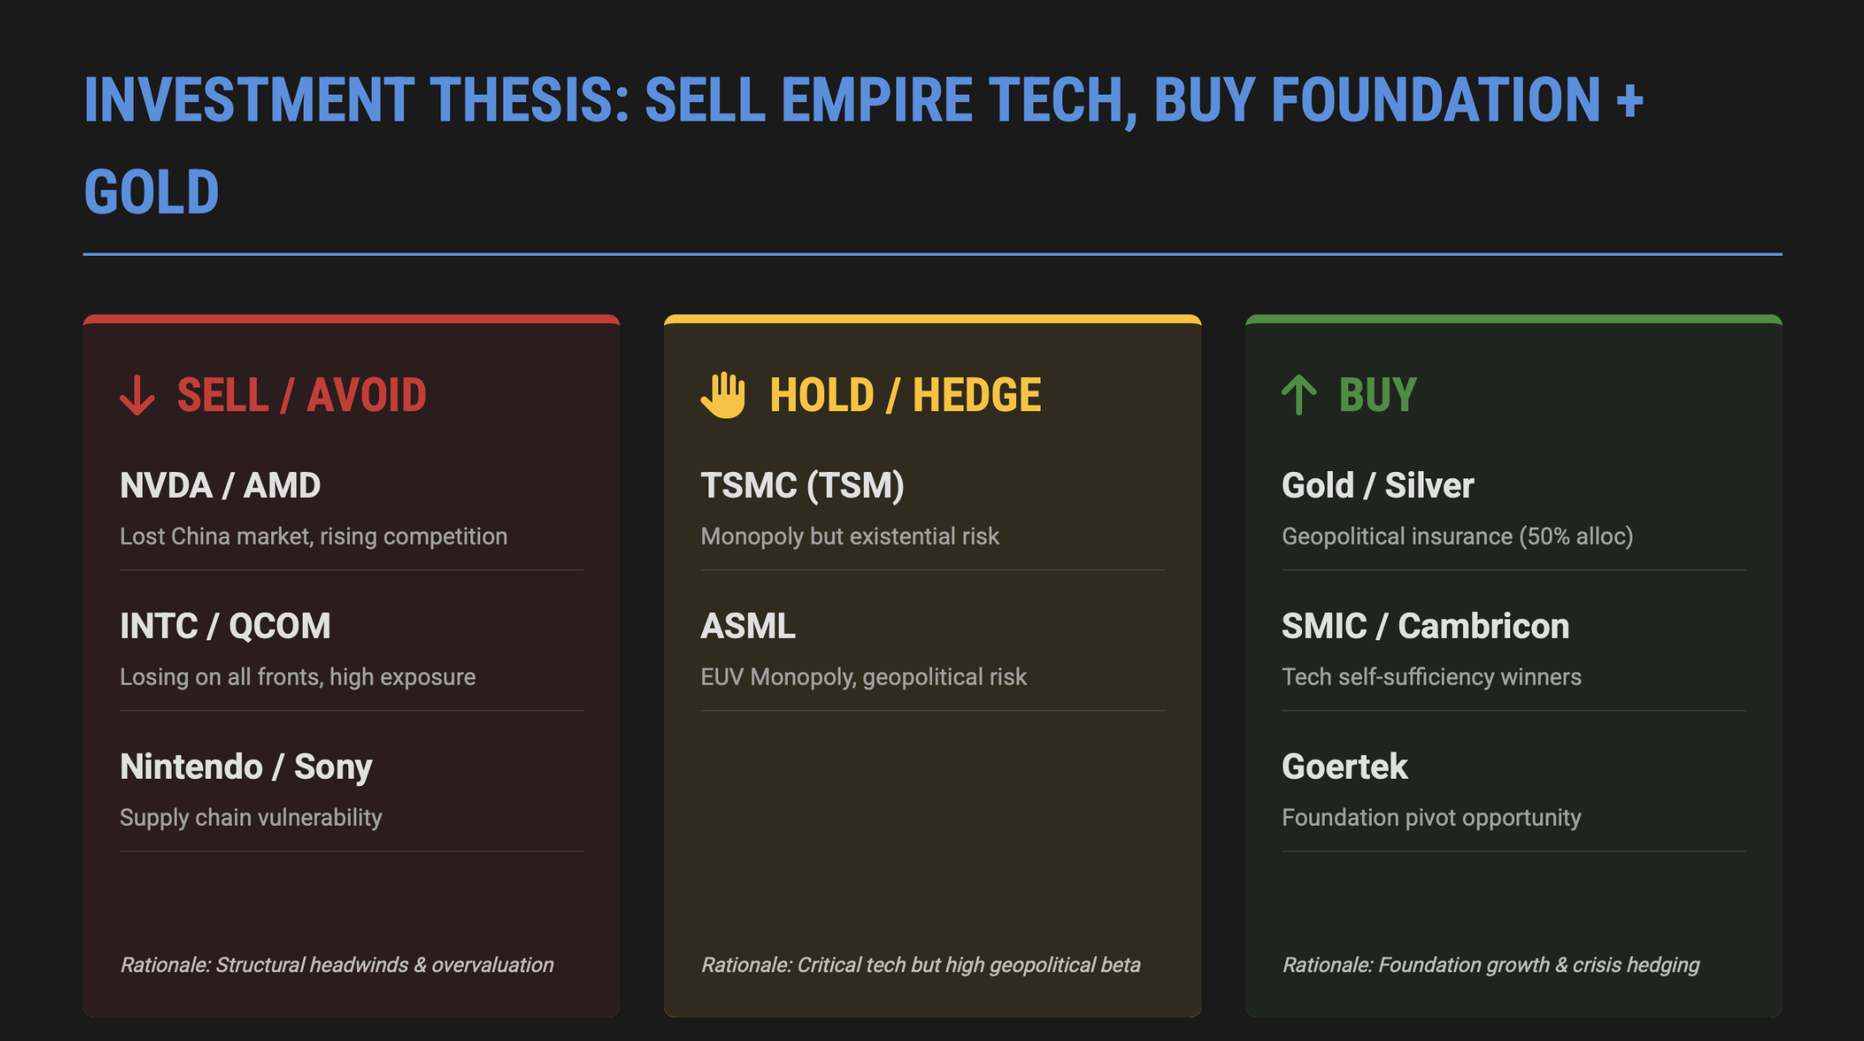Click 'Monopoly but existential risk' description
This screenshot has height=1041, width=1864.
point(849,536)
